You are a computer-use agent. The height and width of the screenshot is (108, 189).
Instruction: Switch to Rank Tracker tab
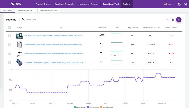8,11
